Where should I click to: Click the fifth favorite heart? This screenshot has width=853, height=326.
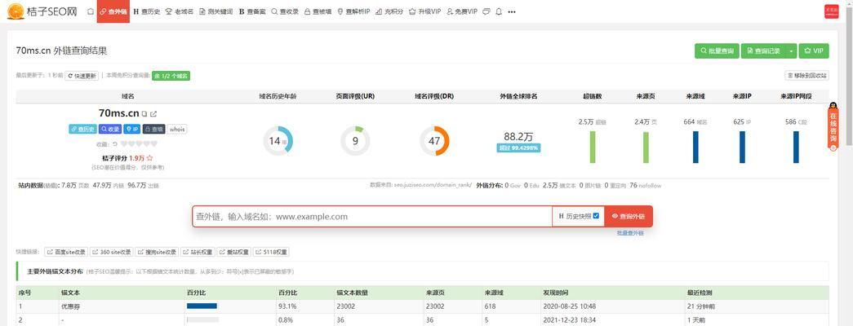(154, 144)
